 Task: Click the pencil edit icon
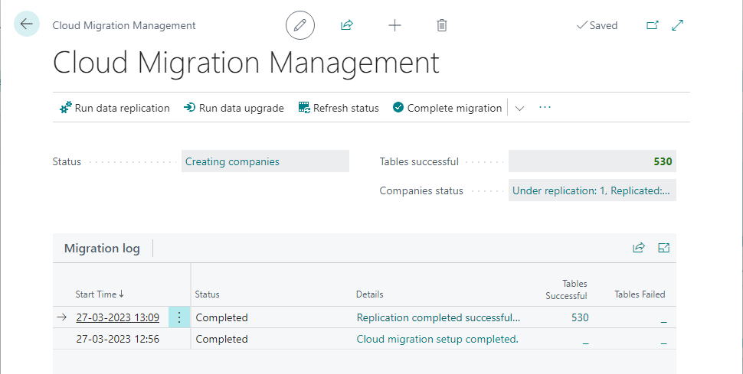[x=300, y=25]
